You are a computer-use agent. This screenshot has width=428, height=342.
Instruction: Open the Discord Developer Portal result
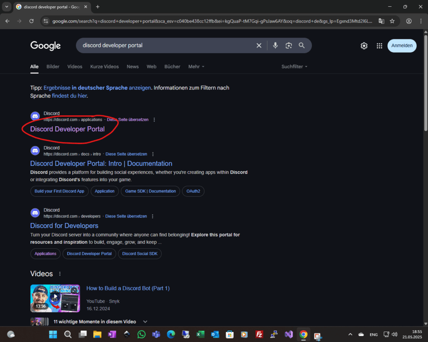[x=67, y=129]
